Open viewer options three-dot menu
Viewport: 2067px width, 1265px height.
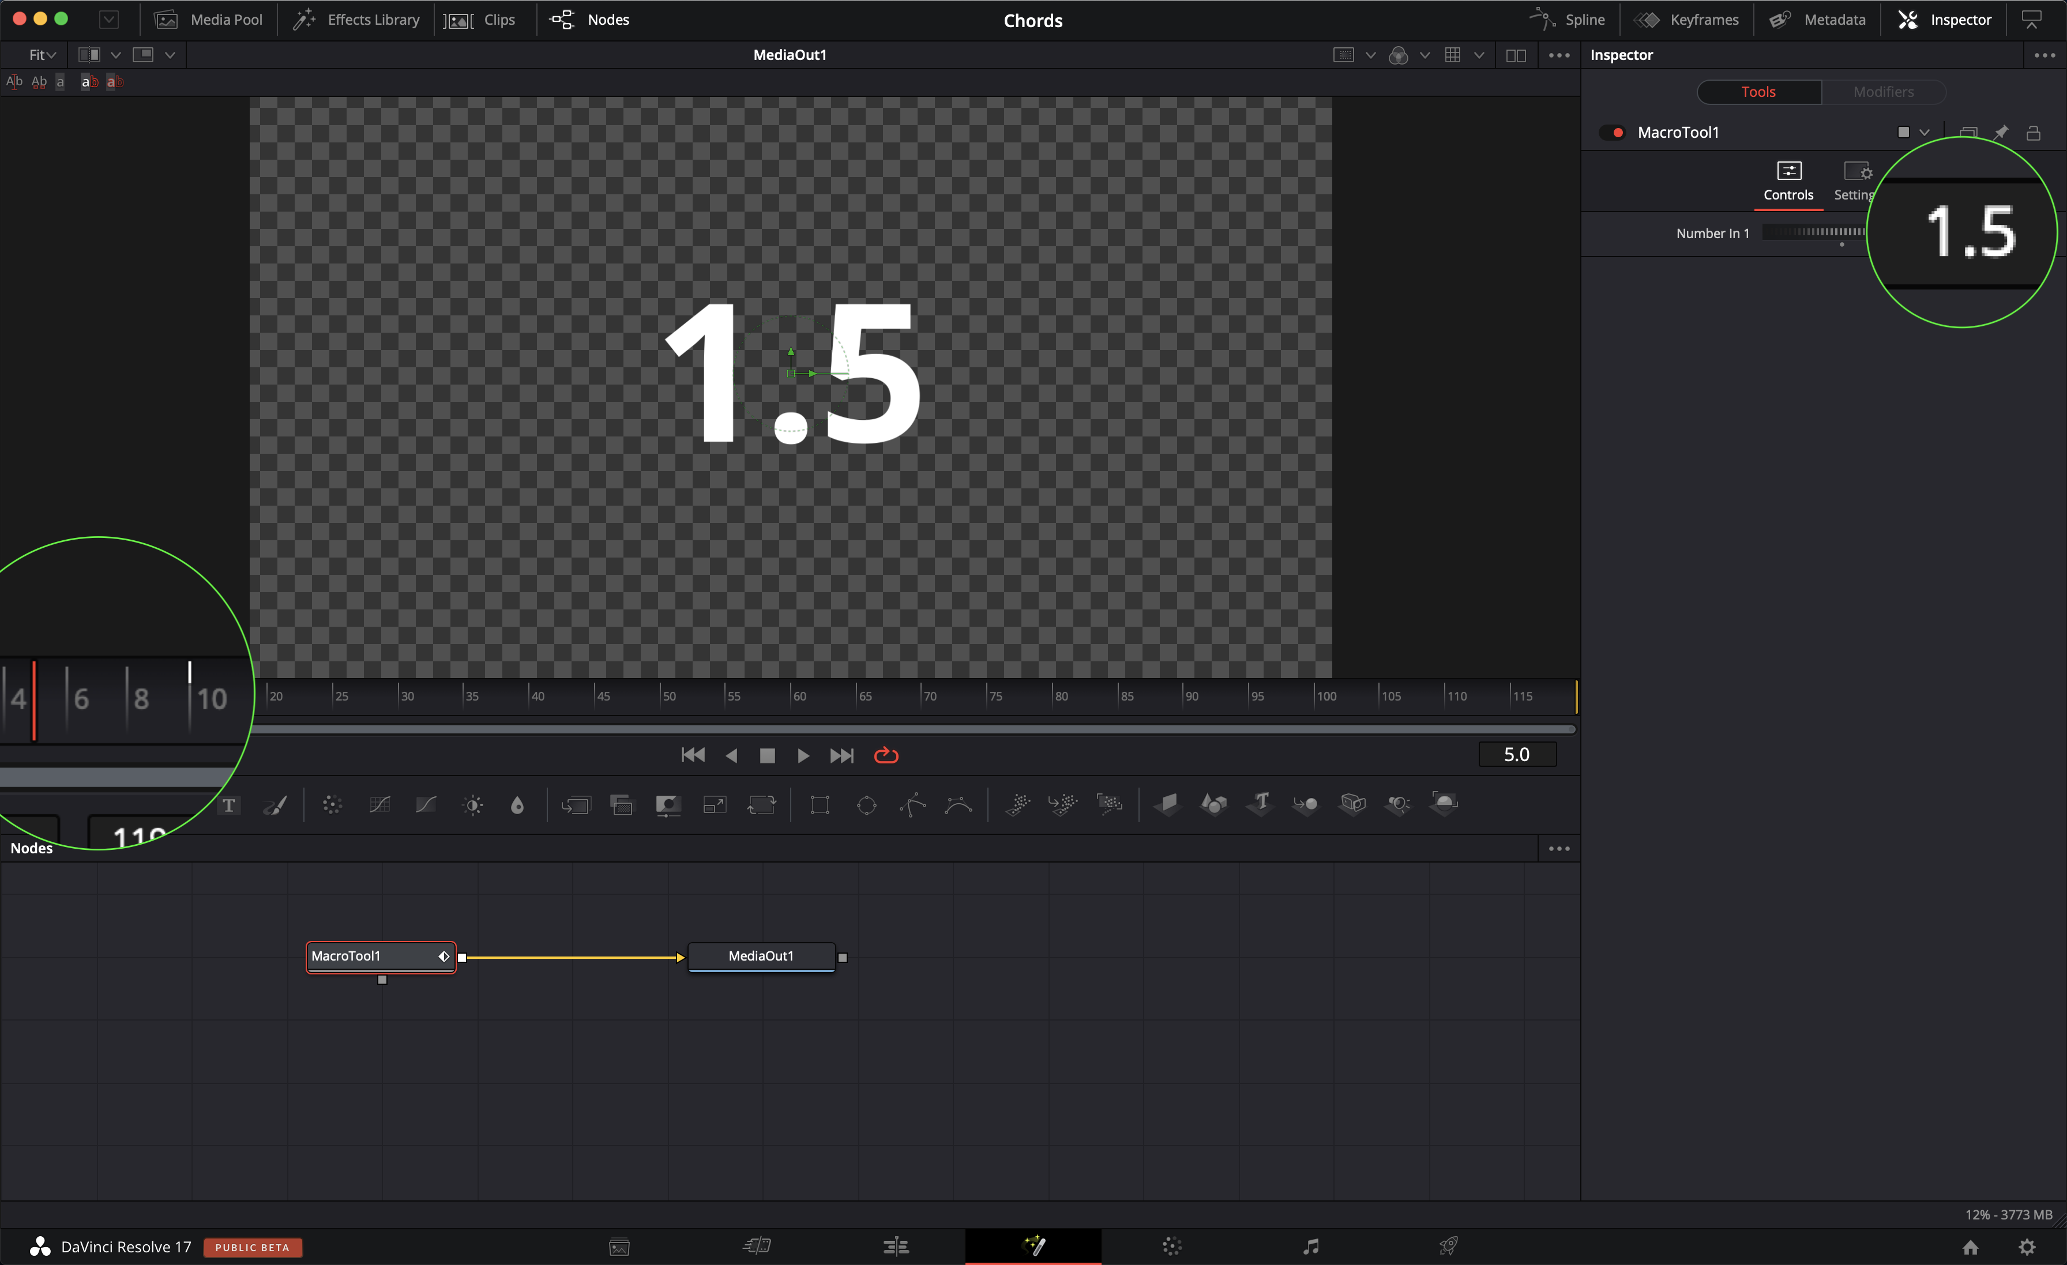[x=1559, y=55]
